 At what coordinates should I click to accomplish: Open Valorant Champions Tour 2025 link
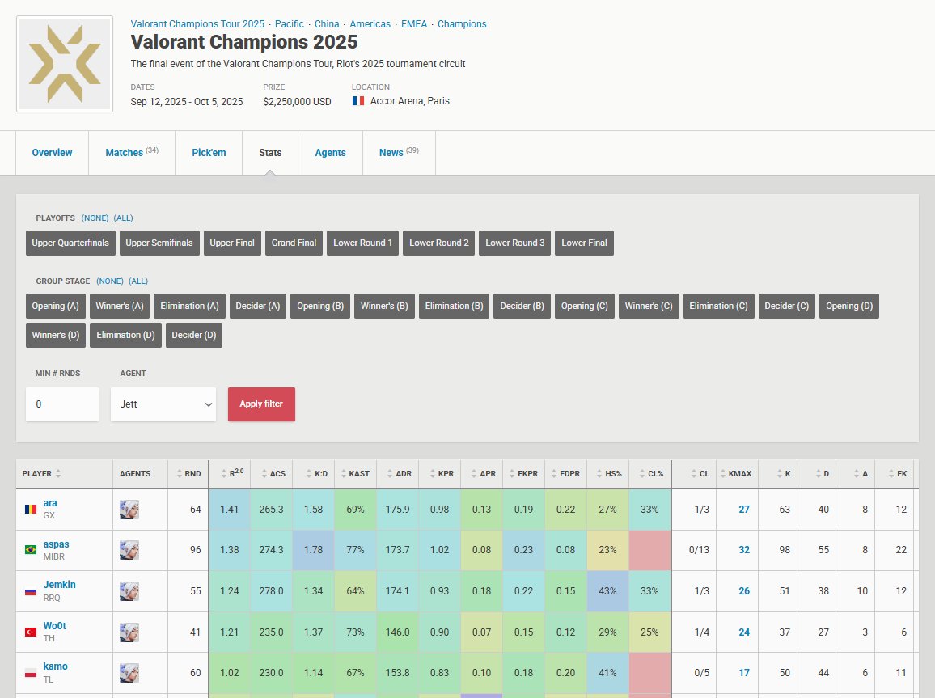click(x=197, y=23)
